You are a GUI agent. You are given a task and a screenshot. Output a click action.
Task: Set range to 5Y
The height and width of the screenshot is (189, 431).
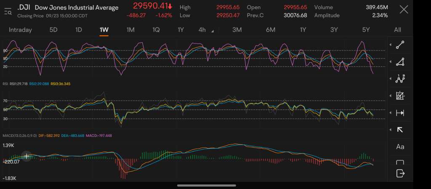pyautogui.click(x=366, y=30)
